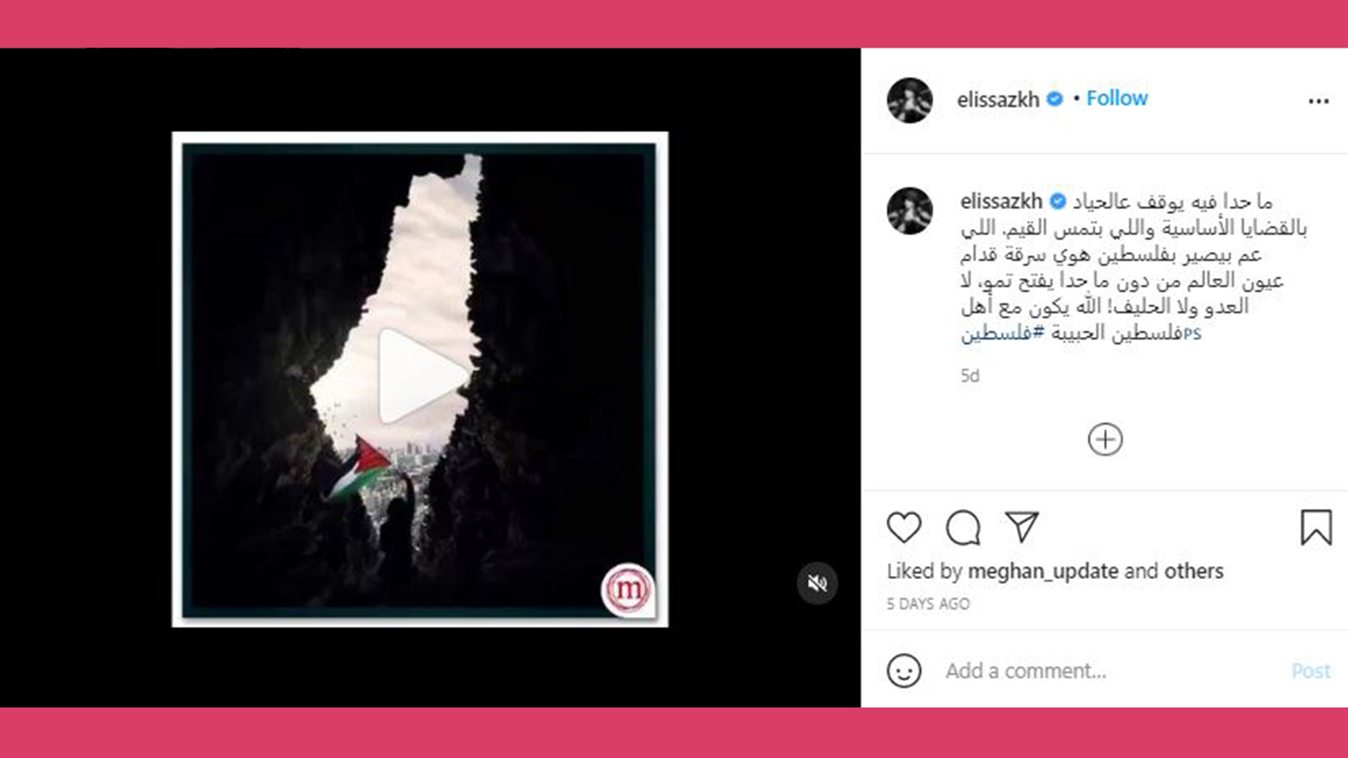The height and width of the screenshot is (758, 1348).
Task: Open emoji picker smiley icon
Action: [904, 671]
